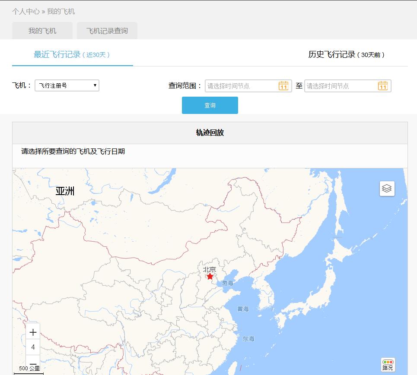
Task: Click the 请选择所要查询的飞机及飞行日期 prompt text
Action: 73,151
